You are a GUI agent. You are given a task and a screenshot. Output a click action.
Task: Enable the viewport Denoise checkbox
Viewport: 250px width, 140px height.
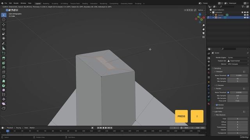click(x=217, y=86)
